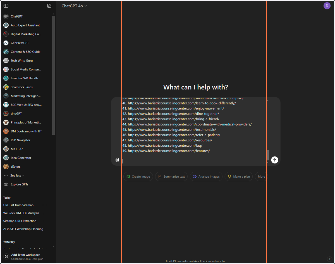Viewport: 335px width, 264px height.
Task: Open the URL List from Sitemap chat
Action: [x=18, y=205]
